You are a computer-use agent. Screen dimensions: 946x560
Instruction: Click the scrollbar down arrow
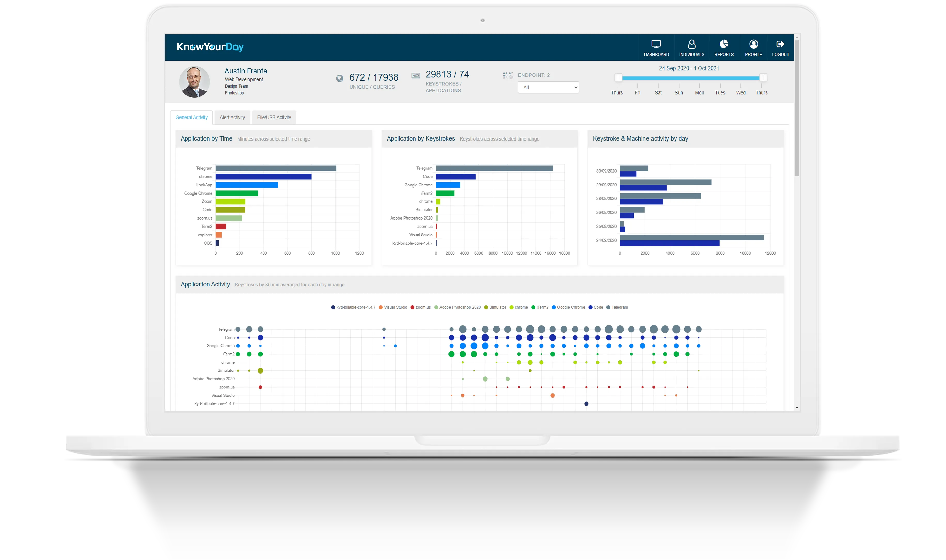pos(797,408)
